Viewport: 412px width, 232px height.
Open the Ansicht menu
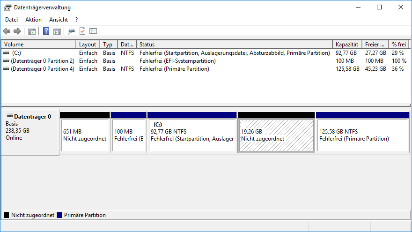coord(59,20)
